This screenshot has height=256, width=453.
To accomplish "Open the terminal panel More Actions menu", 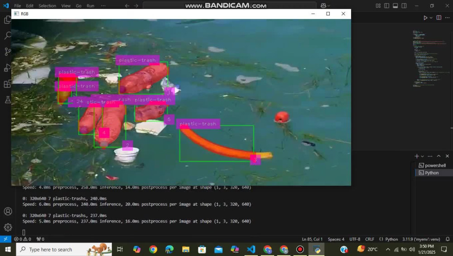I will tap(430, 156).
